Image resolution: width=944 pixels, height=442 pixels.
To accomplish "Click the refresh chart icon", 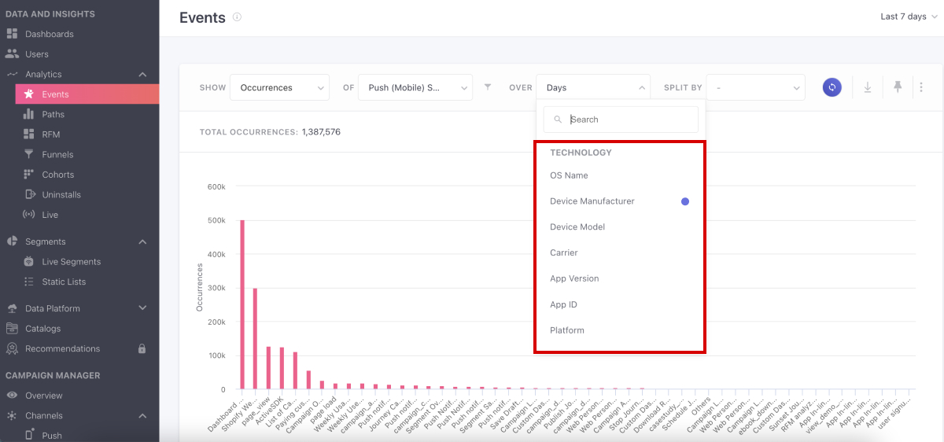I will click(x=832, y=88).
